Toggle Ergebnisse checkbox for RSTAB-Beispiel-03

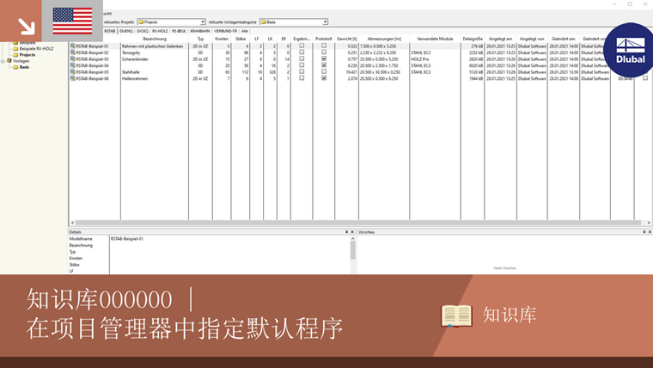302,58
